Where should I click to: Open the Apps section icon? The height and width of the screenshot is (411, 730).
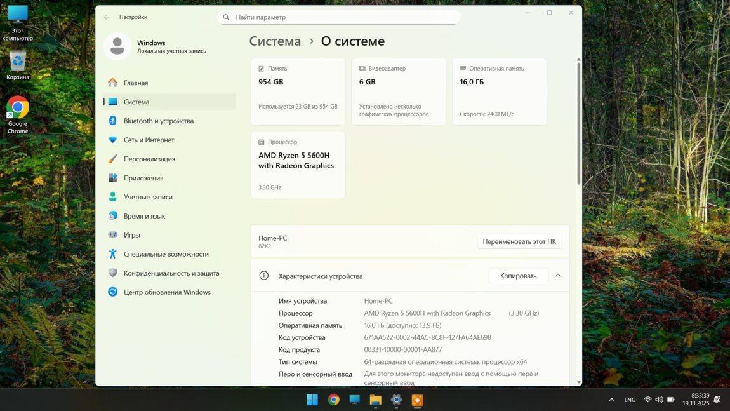coord(112,178)
